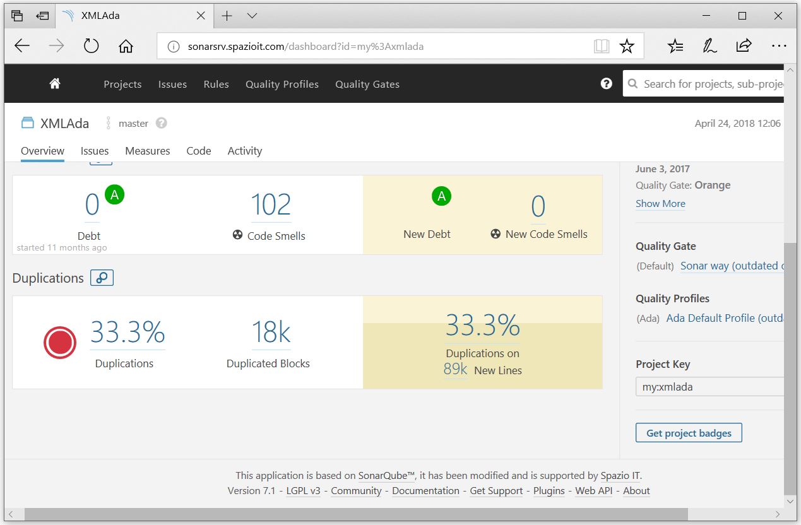Open reading view from the address bar

point(601,45)
